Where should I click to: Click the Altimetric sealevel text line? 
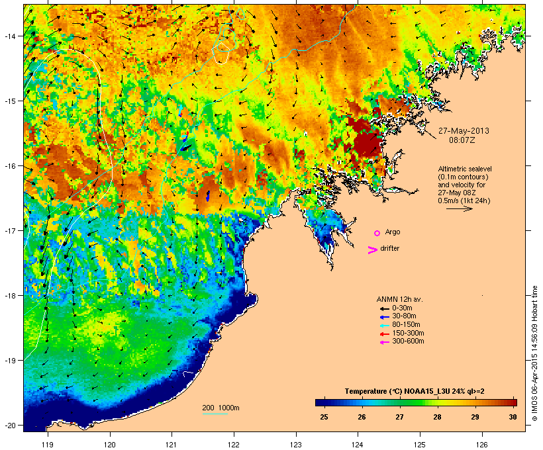point(465,169)
